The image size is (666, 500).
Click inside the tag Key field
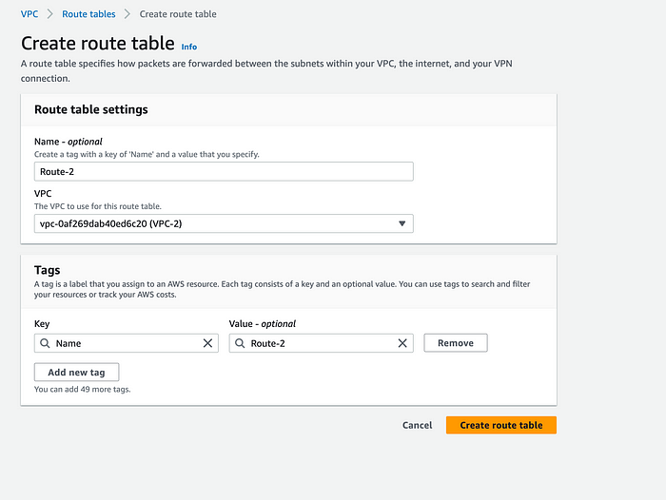click(x=127, y=343)
